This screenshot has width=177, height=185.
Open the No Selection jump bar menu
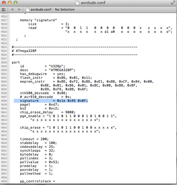[x=65, y=9]
